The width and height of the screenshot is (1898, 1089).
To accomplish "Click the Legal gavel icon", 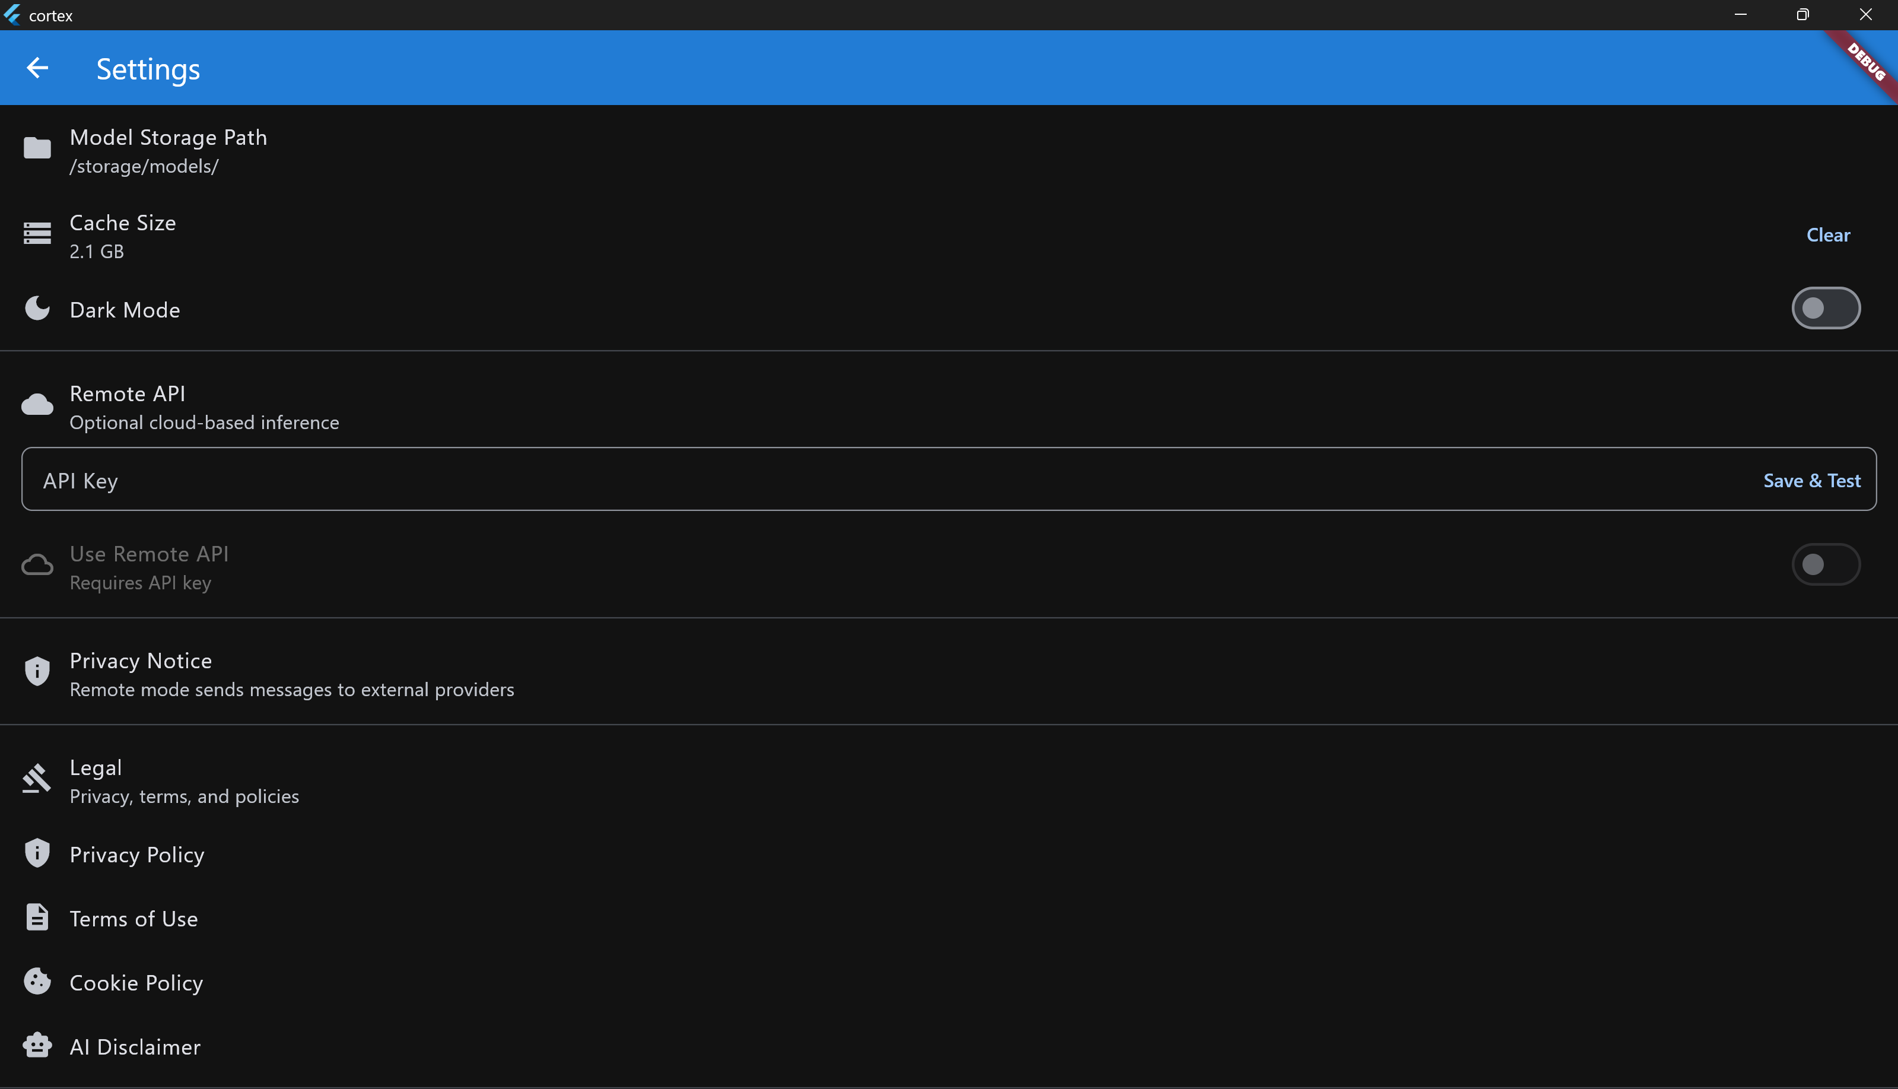I will click(37, 779).
